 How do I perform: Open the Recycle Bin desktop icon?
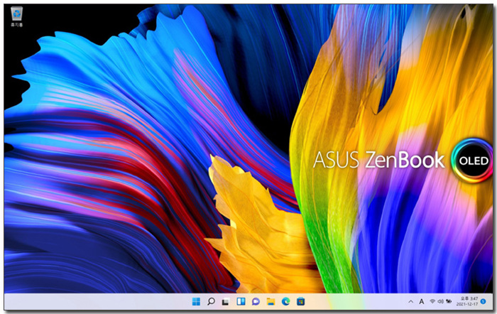pyautogui.click(x=16, y=16)
